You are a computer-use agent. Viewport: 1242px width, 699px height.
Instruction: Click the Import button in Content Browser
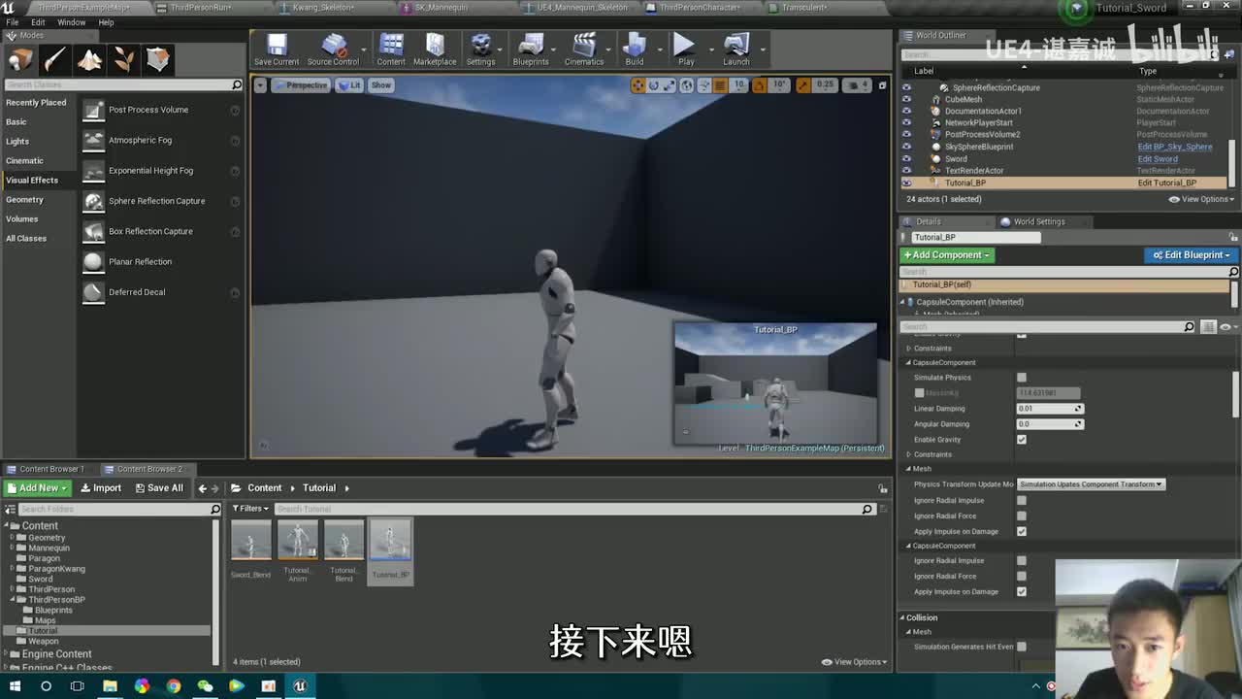pos(101,488)
